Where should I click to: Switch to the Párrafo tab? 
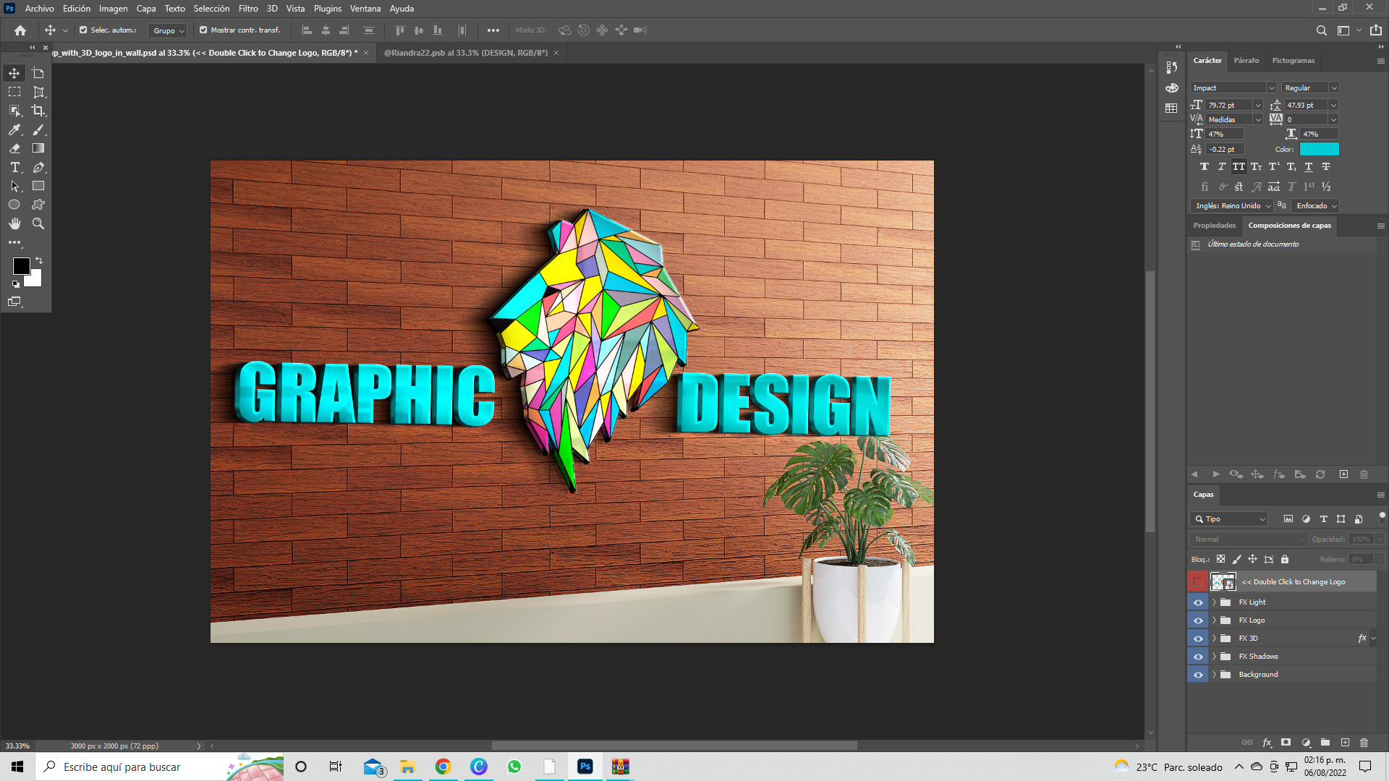pos(1246,61)
